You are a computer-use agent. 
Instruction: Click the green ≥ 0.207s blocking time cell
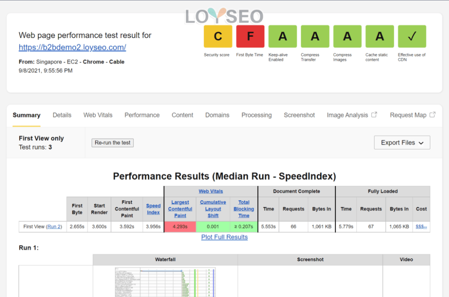pyautogui.click(x=244, y=227)
